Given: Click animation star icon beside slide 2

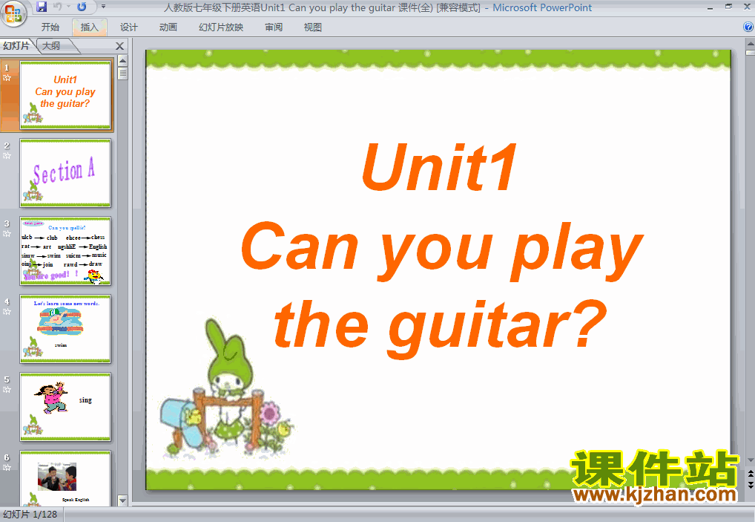Looking at the screenshot, I should (7, 156).
